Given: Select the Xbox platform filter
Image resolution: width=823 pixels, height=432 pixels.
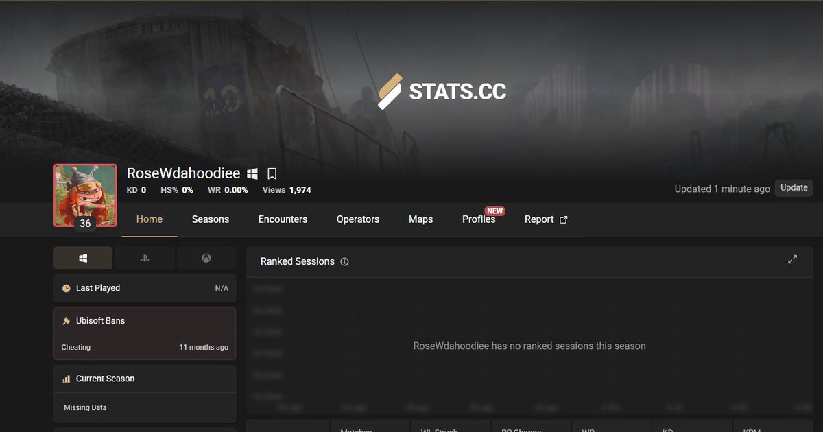Looking at the screenshot, I should (x=206, y=259).
